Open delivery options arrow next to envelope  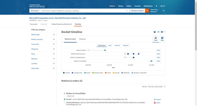point(164,32)
